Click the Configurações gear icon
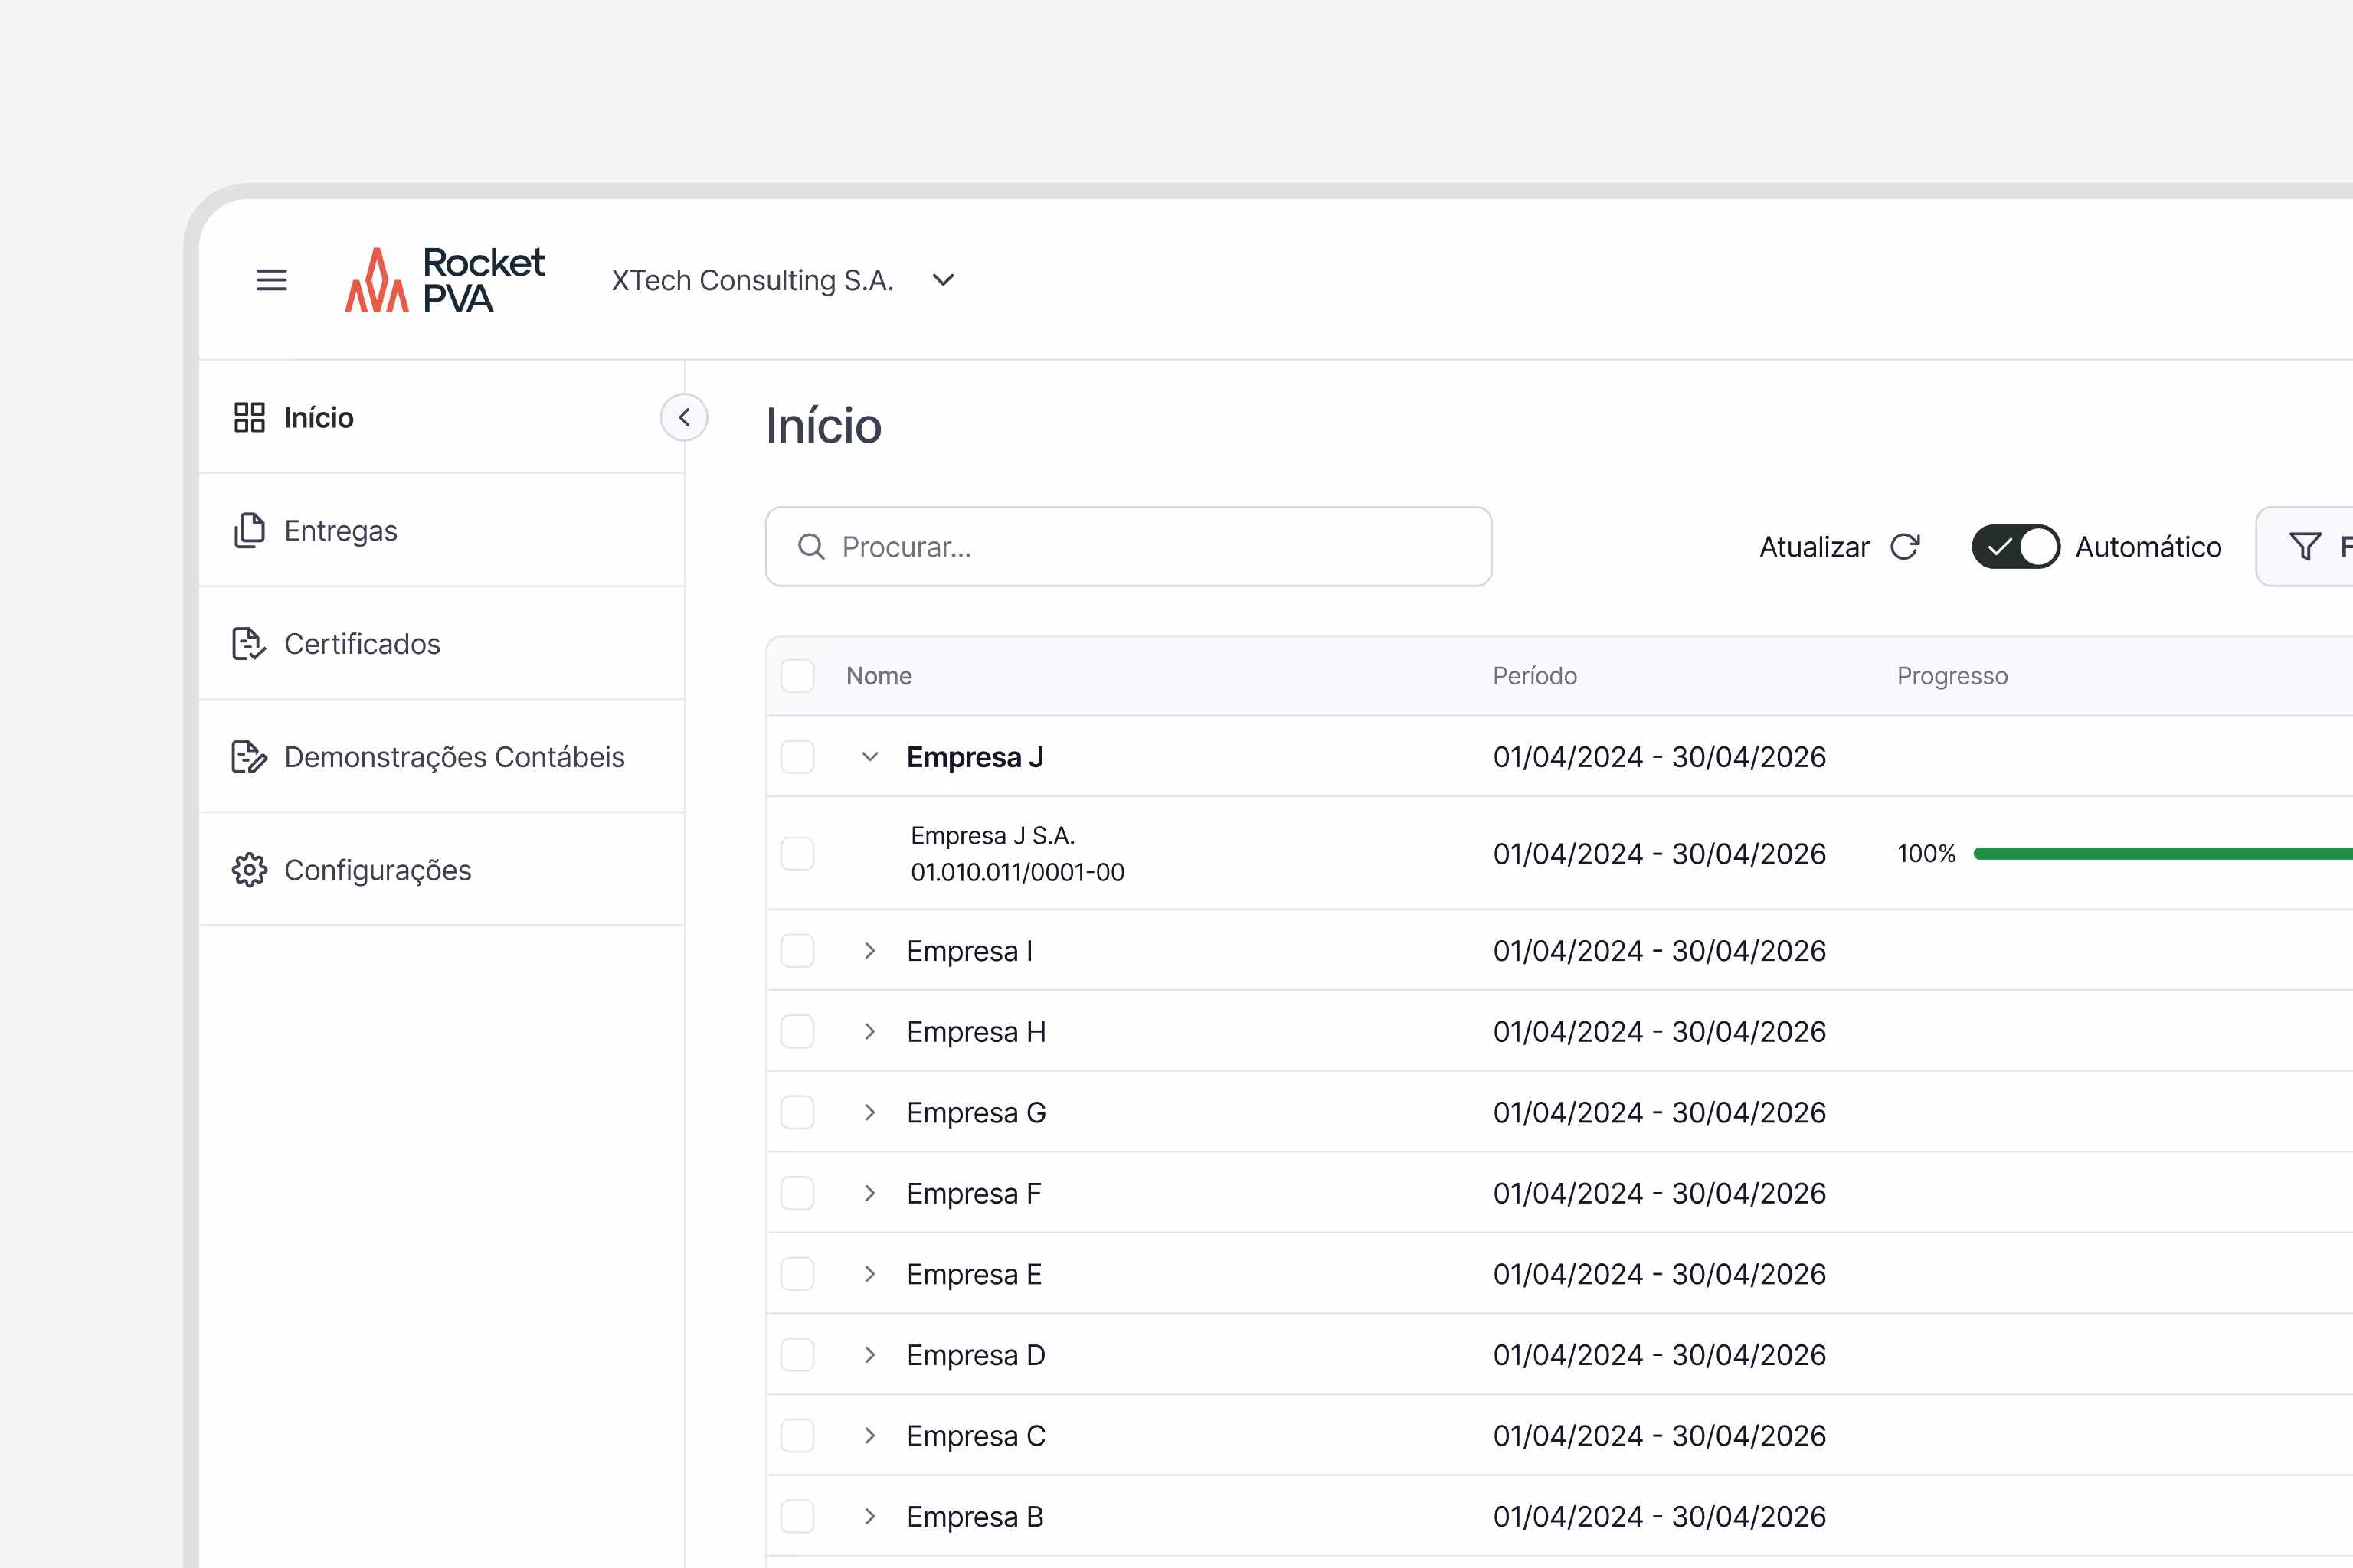 [249, 870]
